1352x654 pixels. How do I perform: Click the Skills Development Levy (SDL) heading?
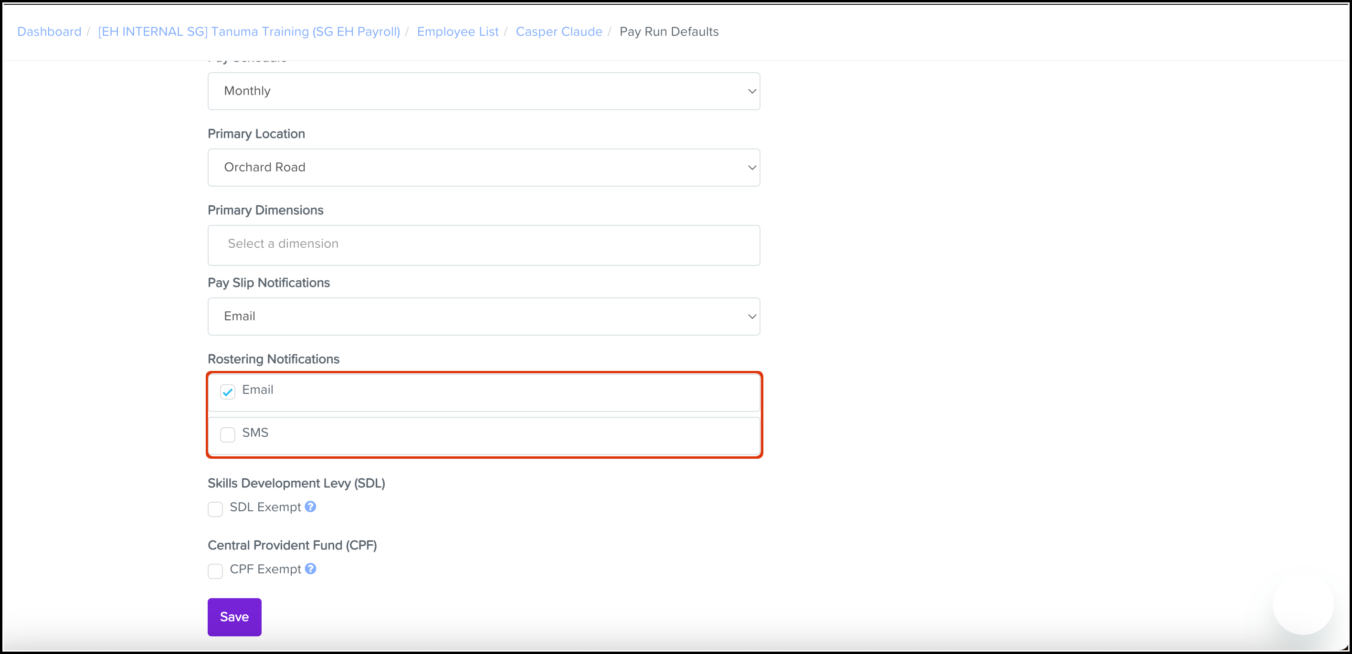click(x=296, y=483)
